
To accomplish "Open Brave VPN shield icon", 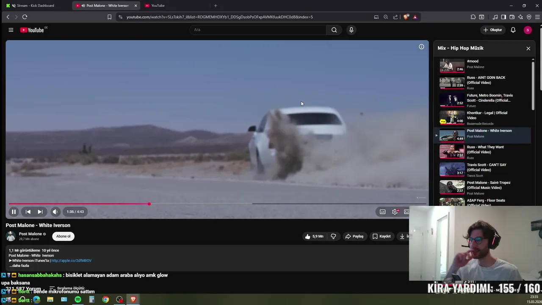I will [529, 17].
